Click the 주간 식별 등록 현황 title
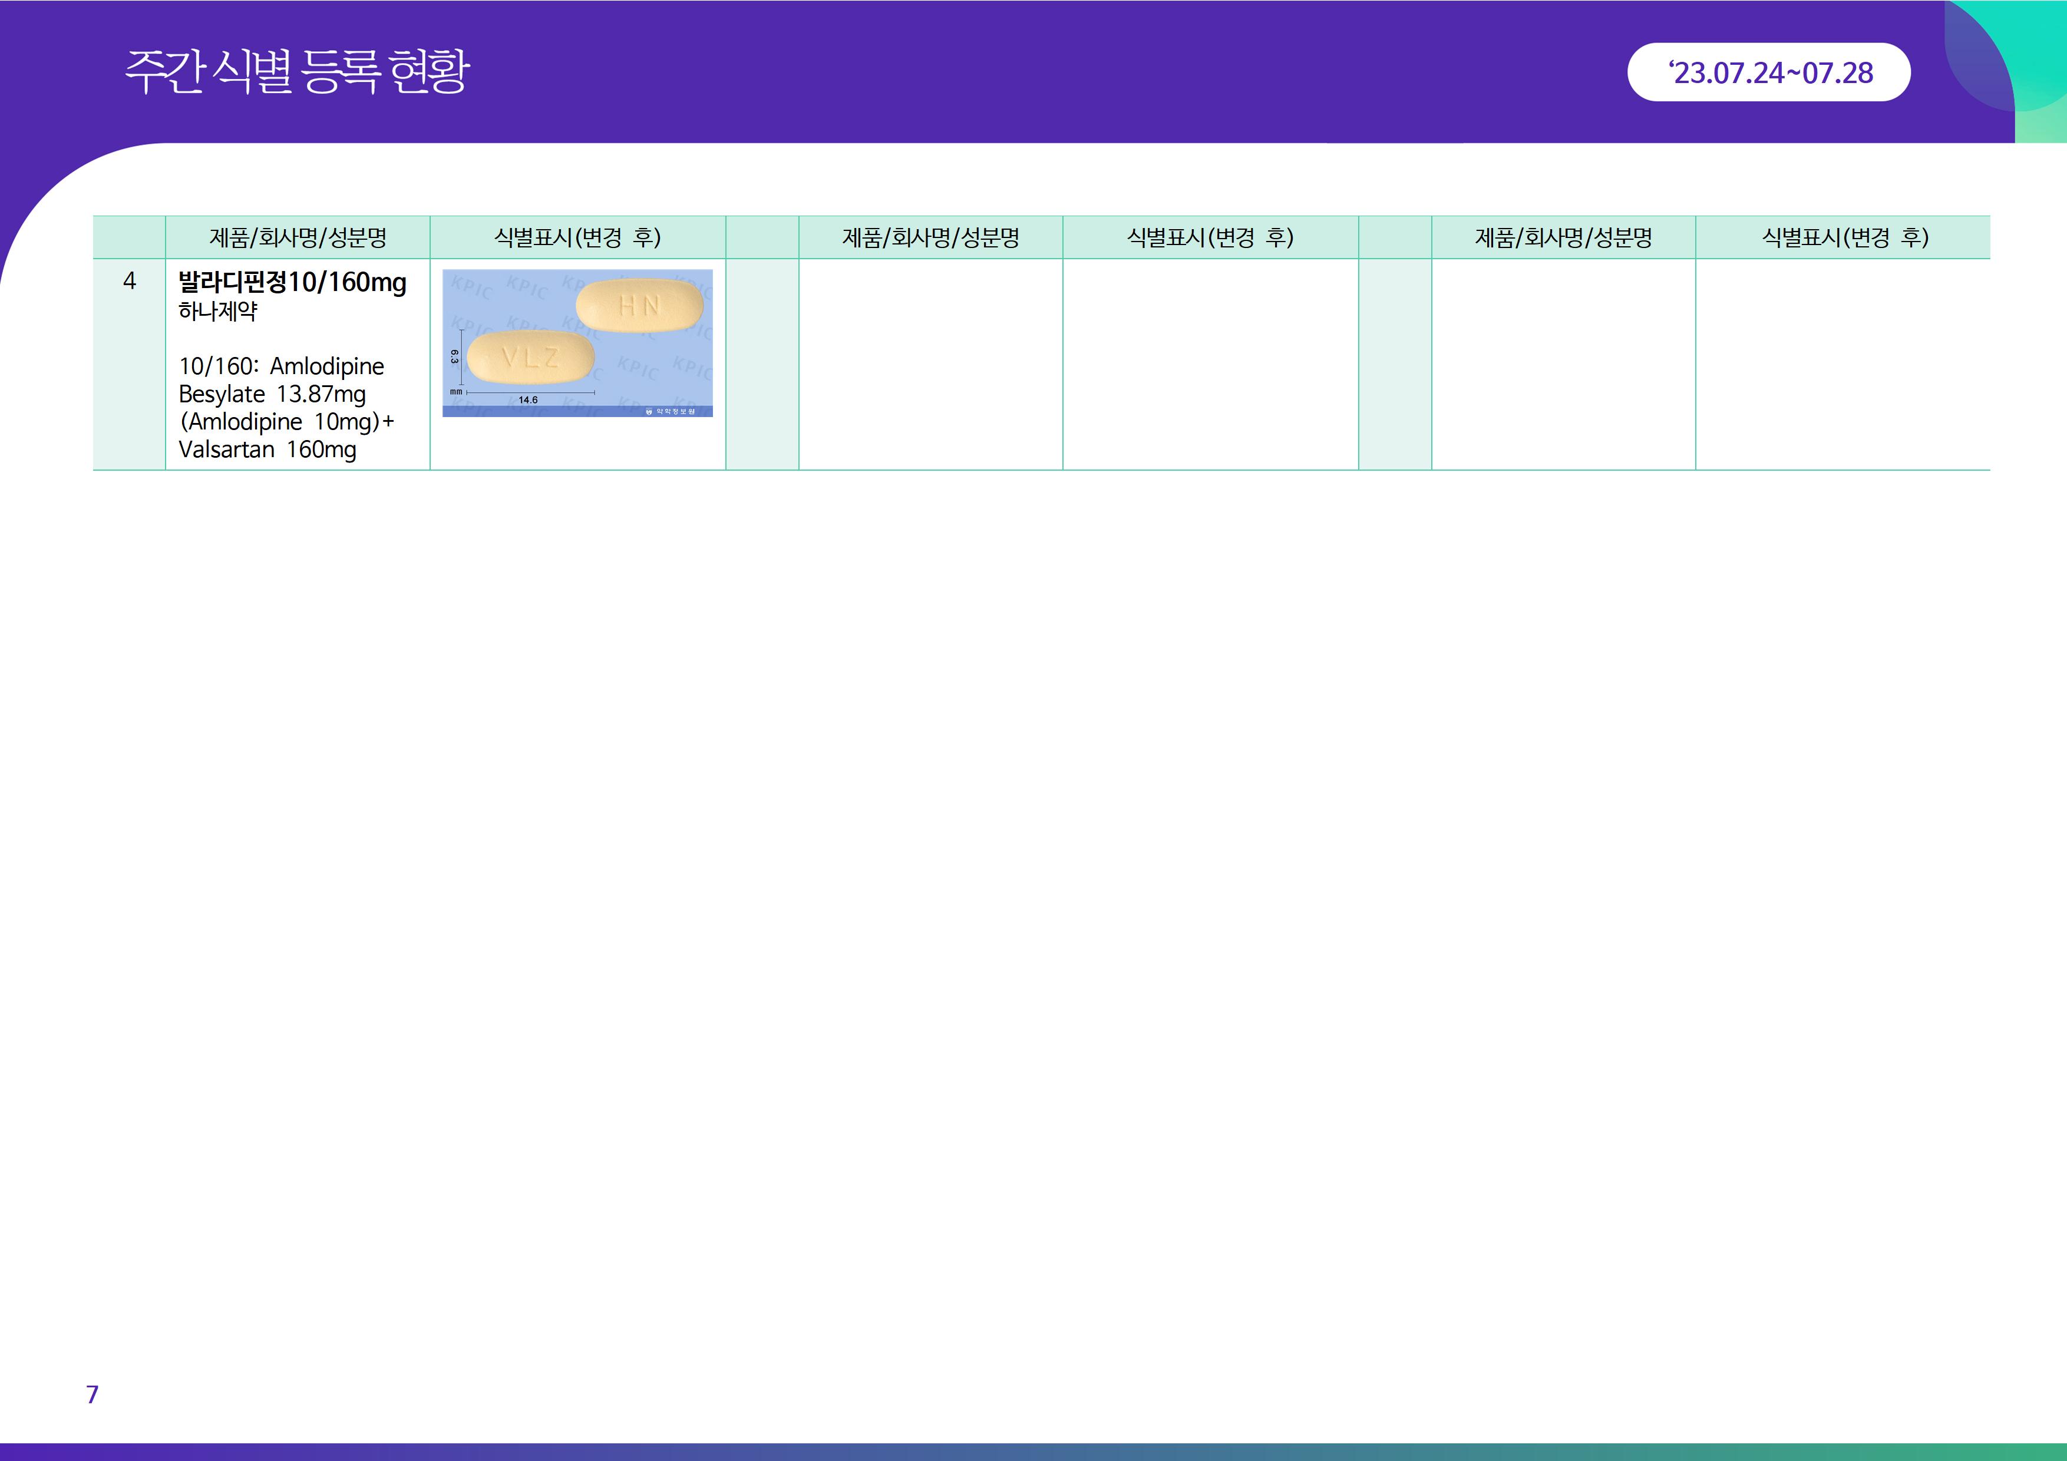 click(x=297, y=72)
